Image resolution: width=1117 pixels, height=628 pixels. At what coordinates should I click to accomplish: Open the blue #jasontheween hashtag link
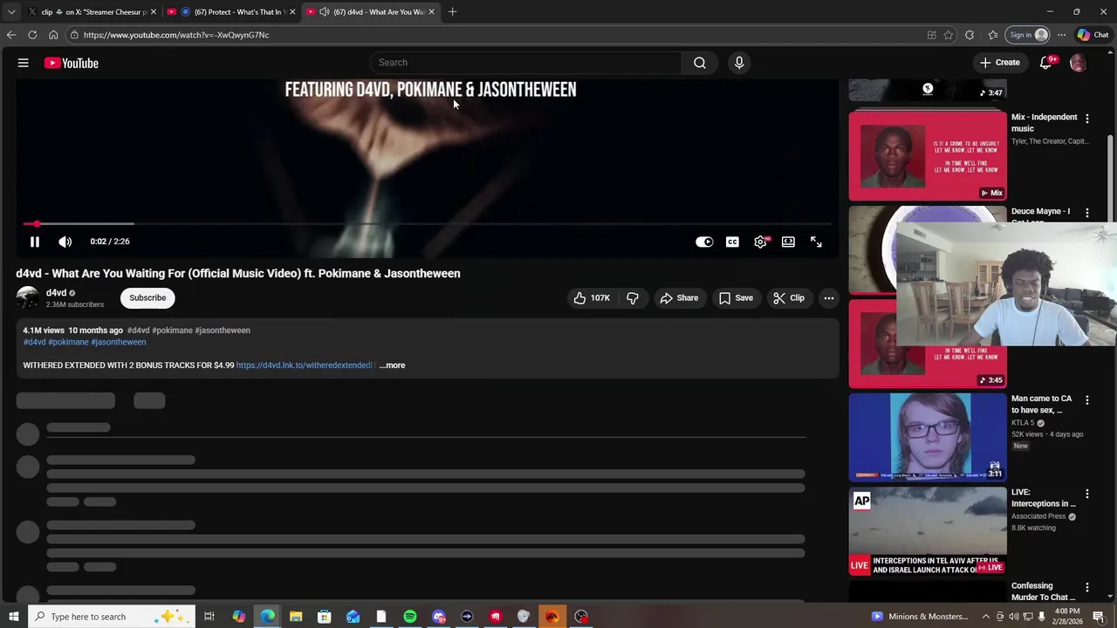pos(119,342)
